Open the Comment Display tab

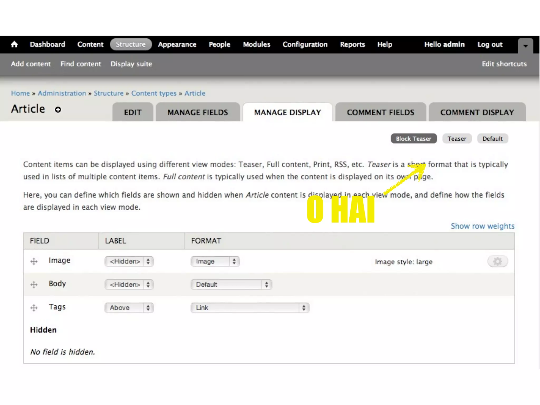pyautogui.click(x=477, y=113)
